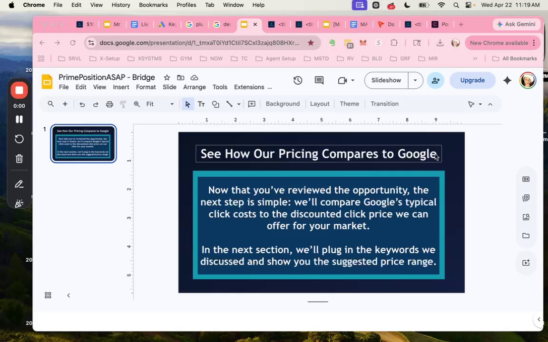Click the zoom tool icon
The height and width of the screenshot is (342, 548).
point(137,104)
